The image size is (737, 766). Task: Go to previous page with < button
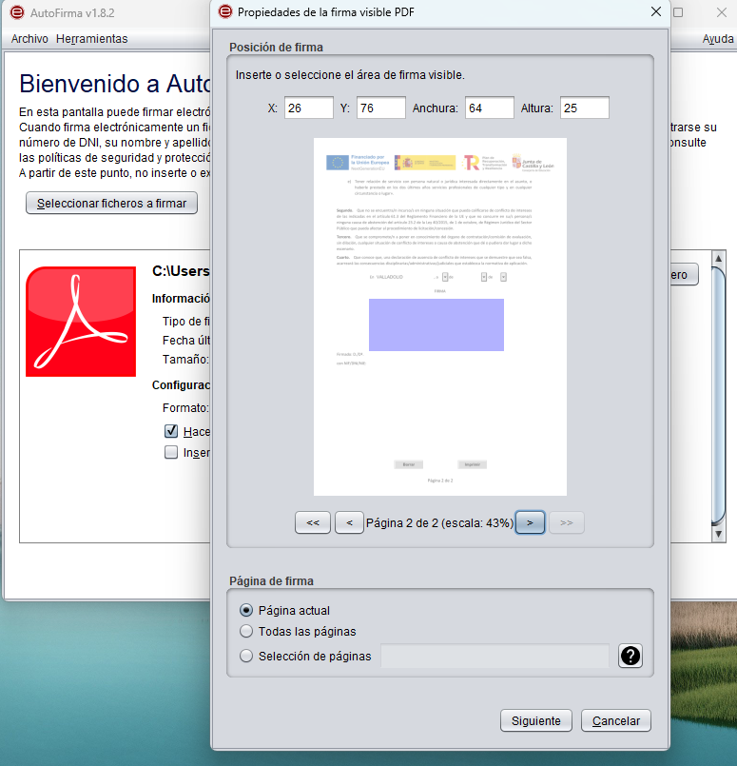click(349, 522)
